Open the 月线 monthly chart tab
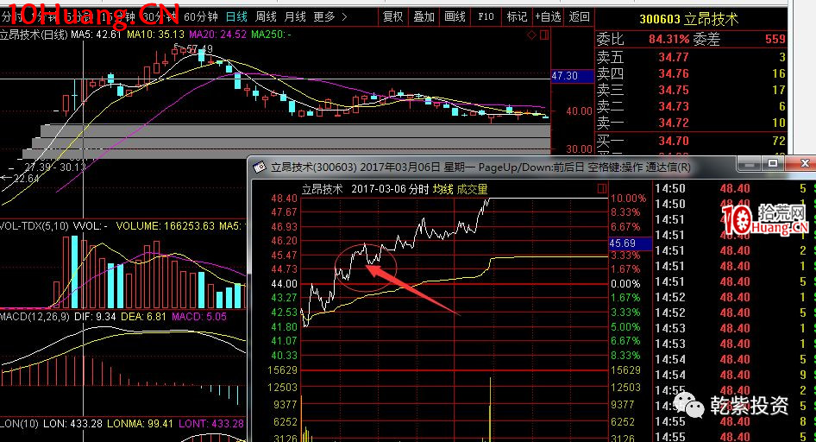 tap(294, 16)
